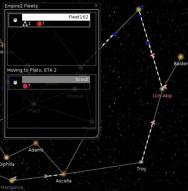This screenshot has width=188, height=191.
Task: Close the Empire2 Fleets window
Action: (x=96, y=6)
